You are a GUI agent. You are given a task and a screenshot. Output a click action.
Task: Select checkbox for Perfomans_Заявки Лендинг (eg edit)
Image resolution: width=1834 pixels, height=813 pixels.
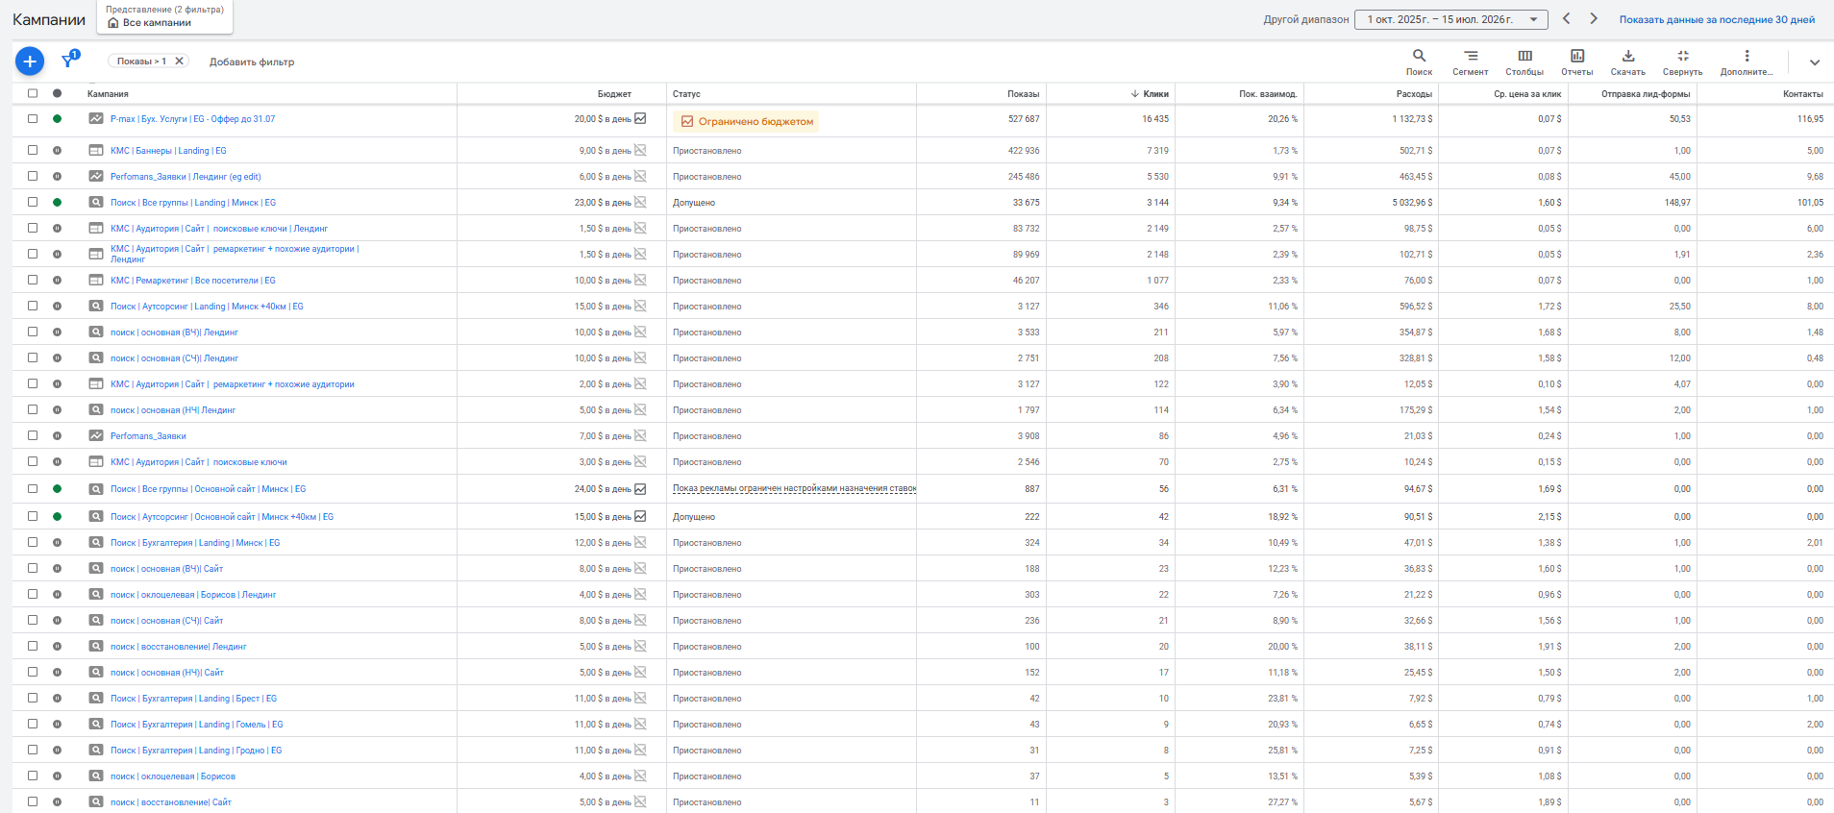pos(33,176)
